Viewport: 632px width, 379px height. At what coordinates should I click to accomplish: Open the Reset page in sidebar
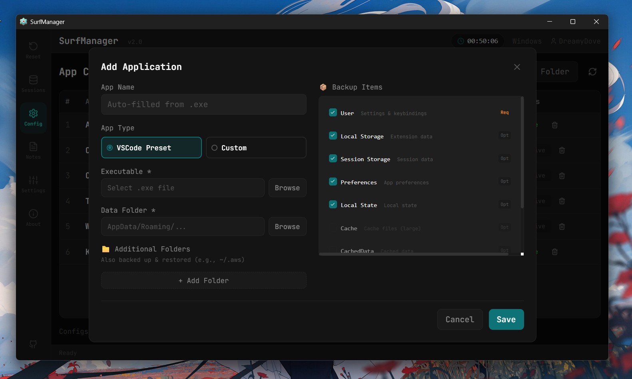33,50
